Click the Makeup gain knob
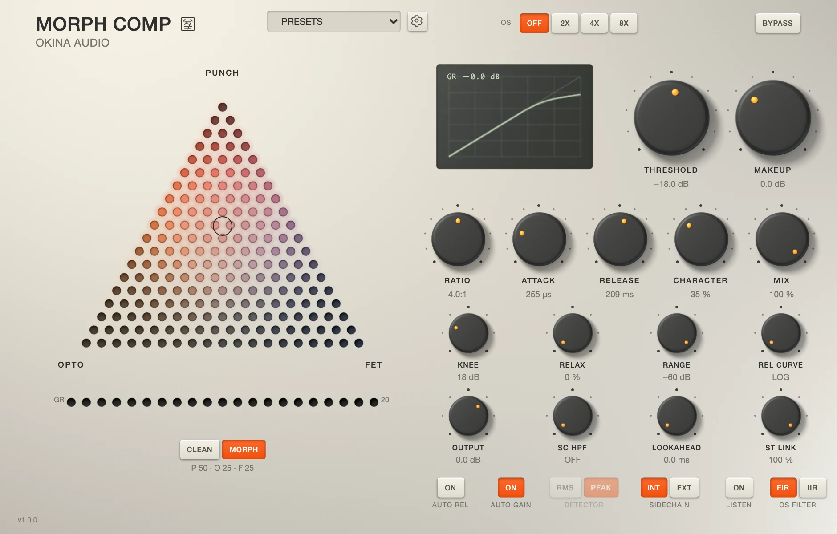 coord(773,118)
